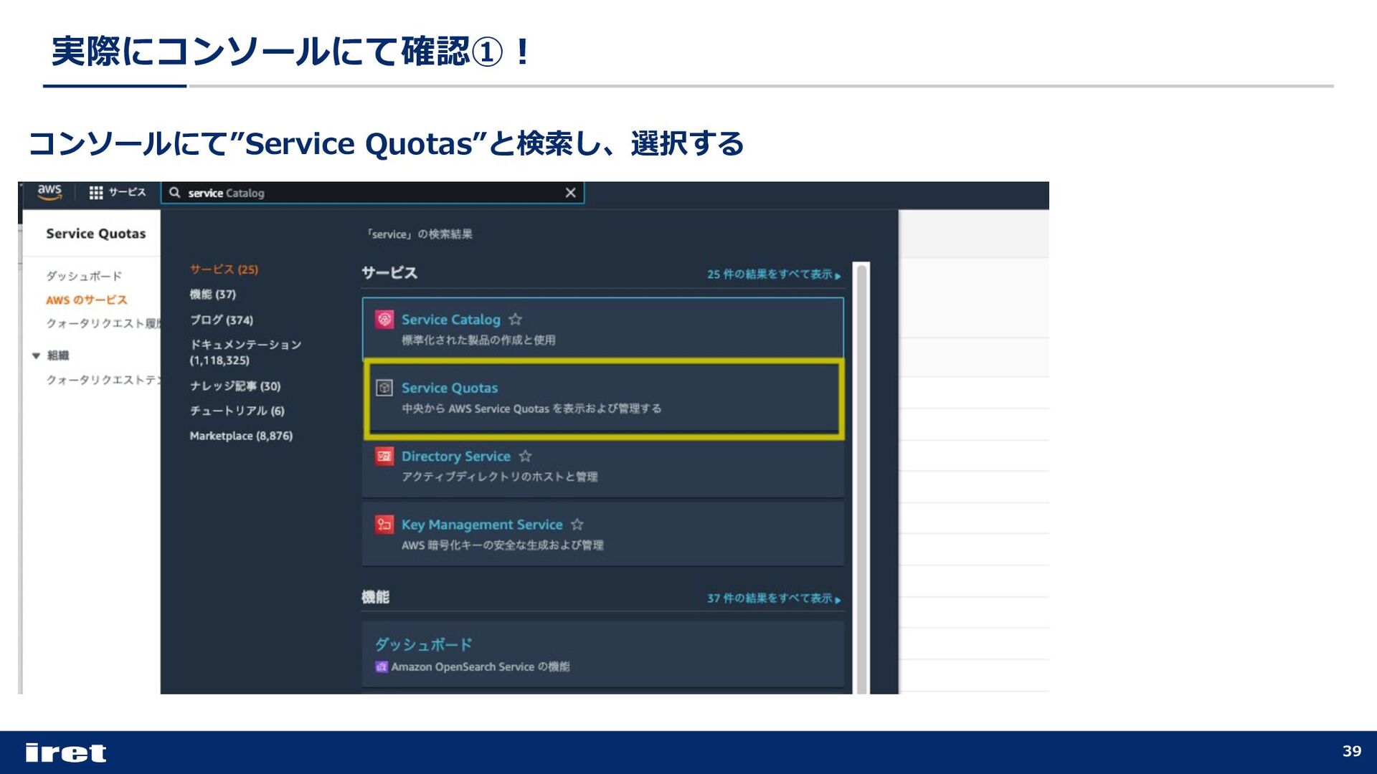Click the search results scrollbar
This screenshot has height=774, width=1377.
(x=861, y=478)
